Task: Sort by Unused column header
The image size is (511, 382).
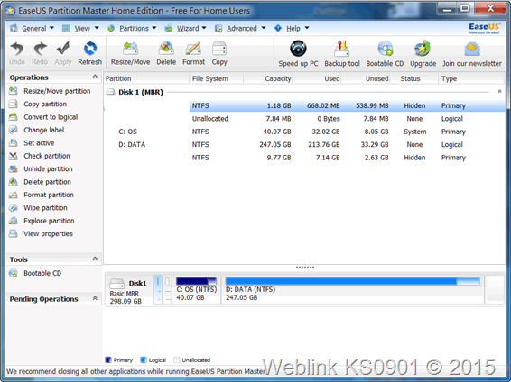Action: coord(366,78)
